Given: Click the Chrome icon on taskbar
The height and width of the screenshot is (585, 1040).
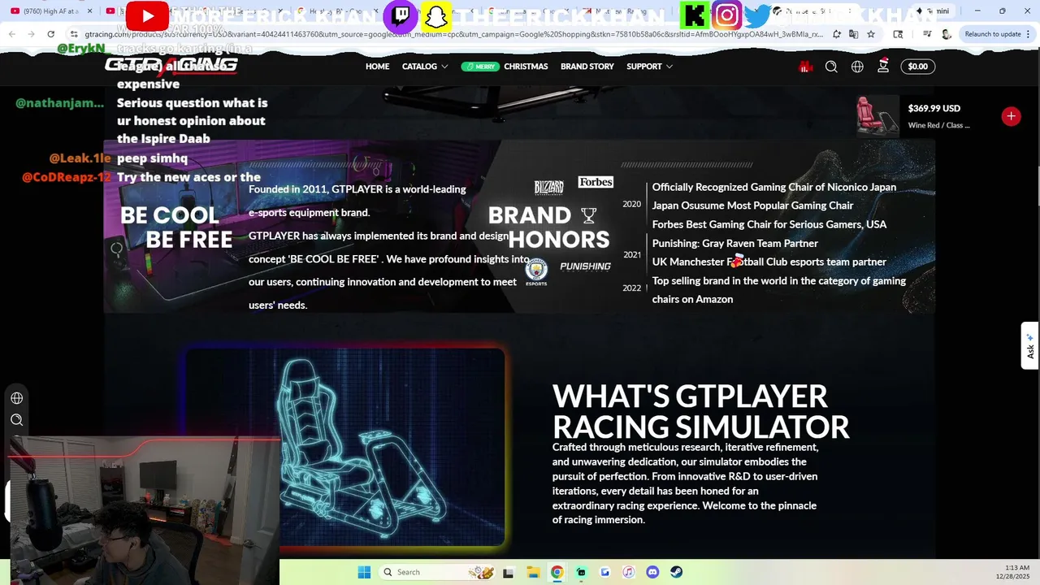Looking at the screenshot, I should tap(557, 572).
